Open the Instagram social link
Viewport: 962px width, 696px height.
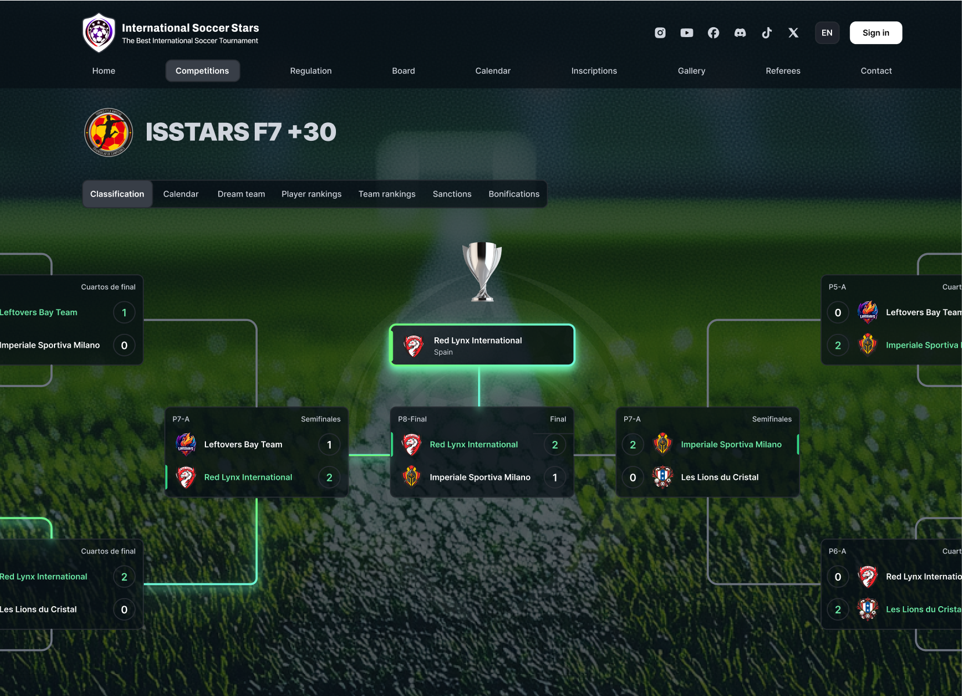[x=660, y=33]
